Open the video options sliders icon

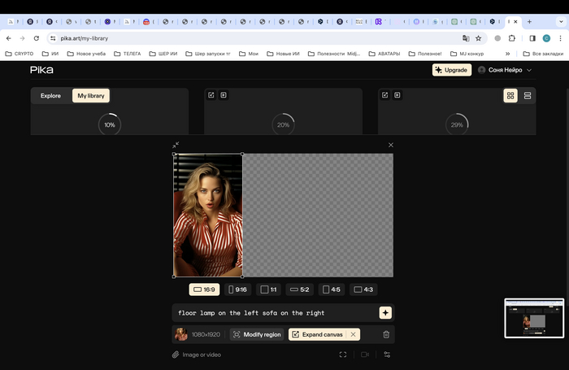(387, 355)
